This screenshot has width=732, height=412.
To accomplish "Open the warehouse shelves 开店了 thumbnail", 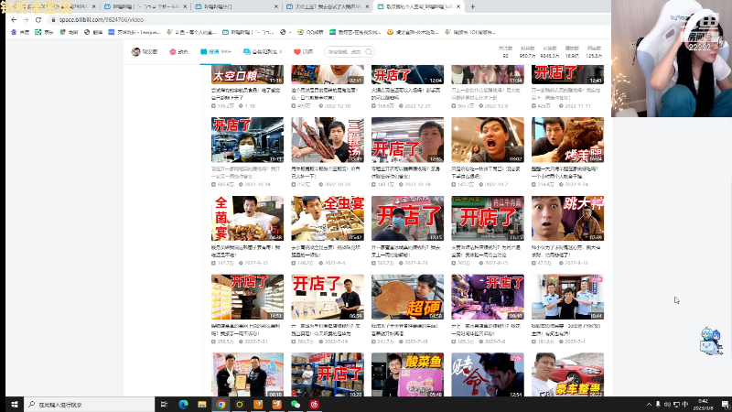I will point(328,374).
